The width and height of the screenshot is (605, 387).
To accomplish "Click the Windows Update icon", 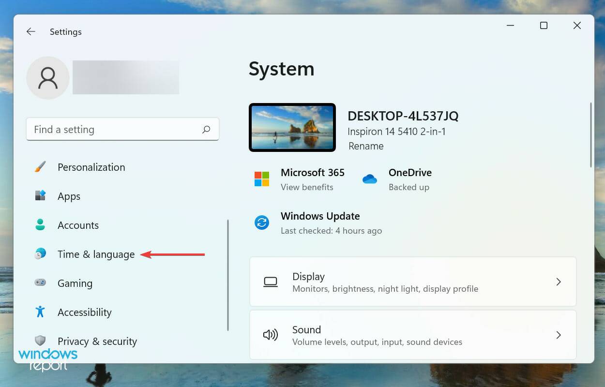I will (x=261, y=223).
